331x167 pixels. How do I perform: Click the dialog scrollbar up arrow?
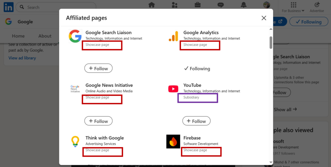coord(271,29)
